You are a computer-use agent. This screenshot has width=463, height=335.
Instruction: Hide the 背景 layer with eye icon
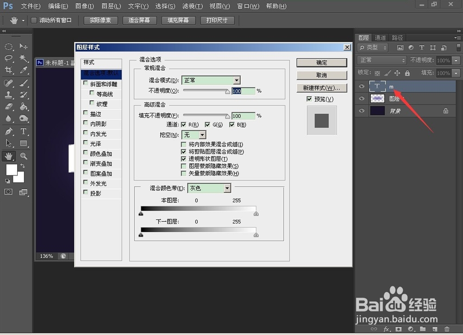pos(362,111)
